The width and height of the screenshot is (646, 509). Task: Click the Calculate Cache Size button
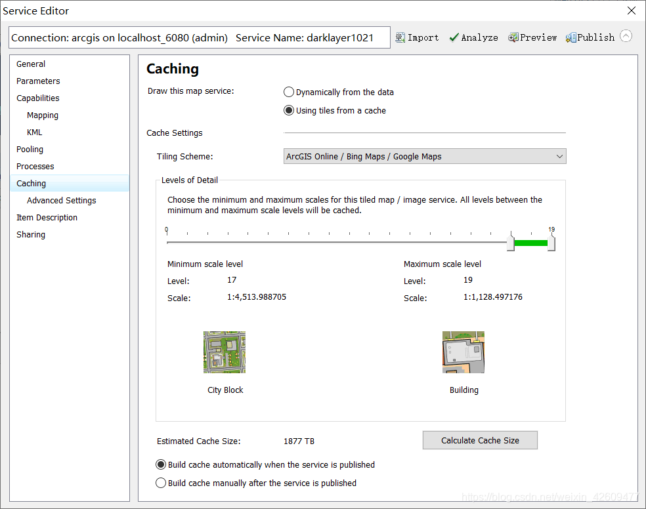pos(480,440)
